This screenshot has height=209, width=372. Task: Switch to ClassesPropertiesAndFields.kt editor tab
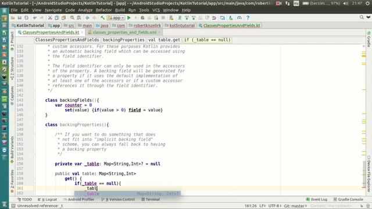(x=51, y=33)
